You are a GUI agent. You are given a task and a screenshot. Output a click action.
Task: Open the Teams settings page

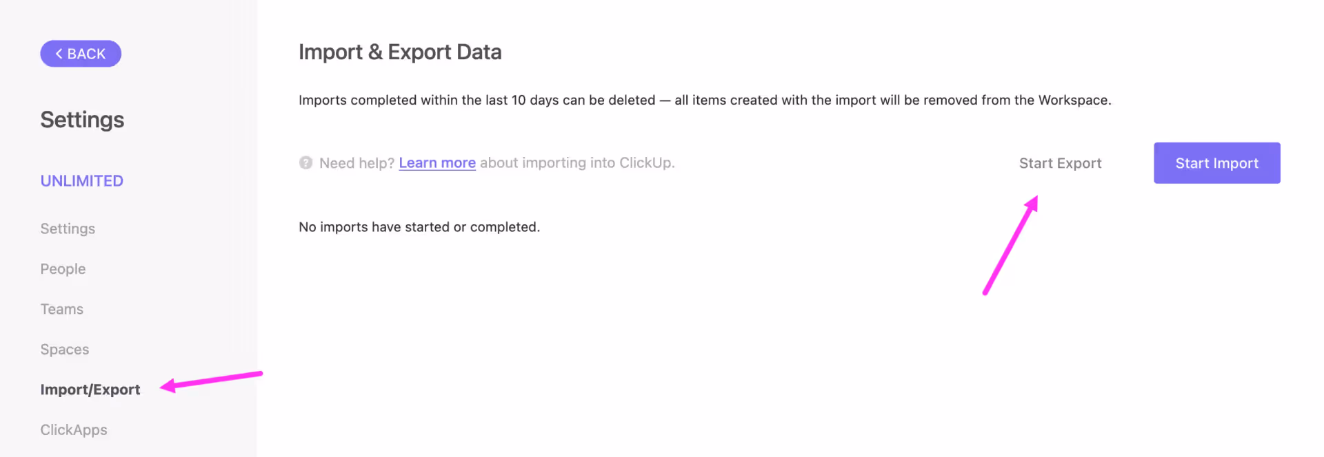coord(61,308)
